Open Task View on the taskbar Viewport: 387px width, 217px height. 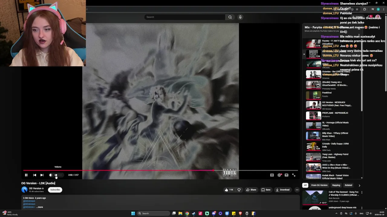[174, 213]
